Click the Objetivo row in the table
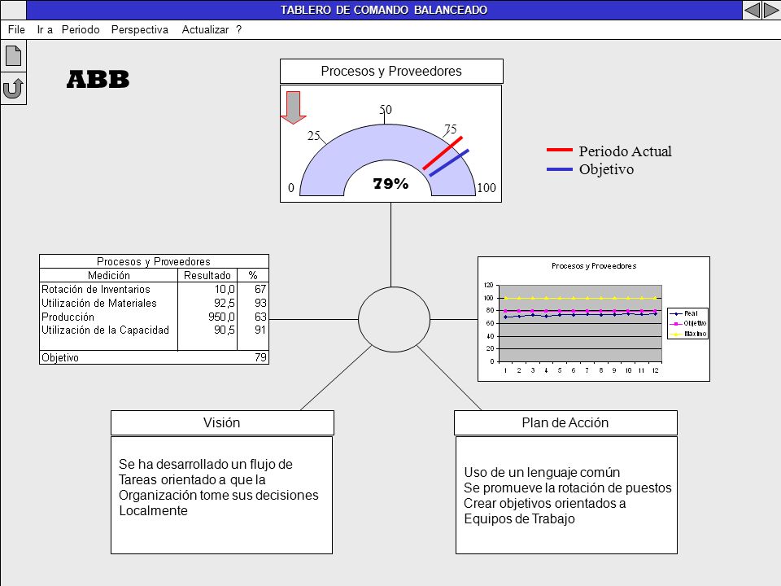The image size is (781, 586). [x=154, y=357]
